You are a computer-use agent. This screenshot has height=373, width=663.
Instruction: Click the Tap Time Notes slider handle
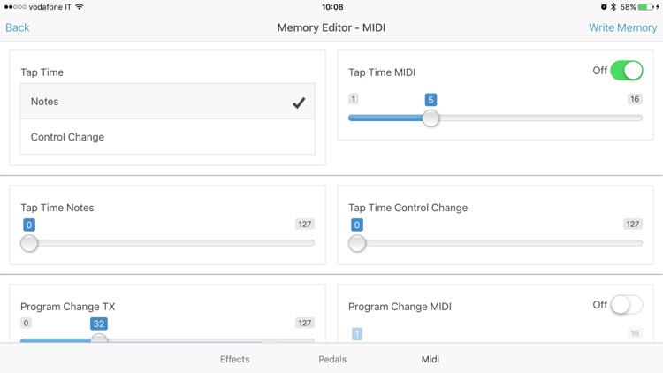[x=29, y=243]
